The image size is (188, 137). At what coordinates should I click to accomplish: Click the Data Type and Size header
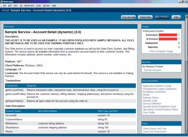point(108,111)
